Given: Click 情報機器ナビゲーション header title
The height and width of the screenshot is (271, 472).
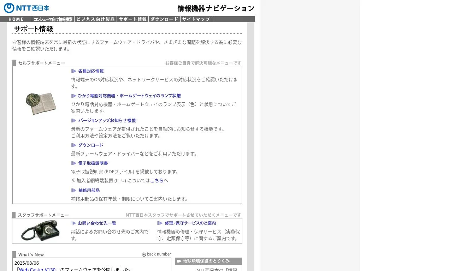Looking at the screenshot, I should coord(216,8).
